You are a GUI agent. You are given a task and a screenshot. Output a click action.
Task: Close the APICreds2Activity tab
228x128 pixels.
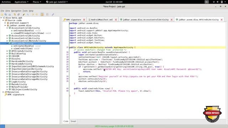222,20
